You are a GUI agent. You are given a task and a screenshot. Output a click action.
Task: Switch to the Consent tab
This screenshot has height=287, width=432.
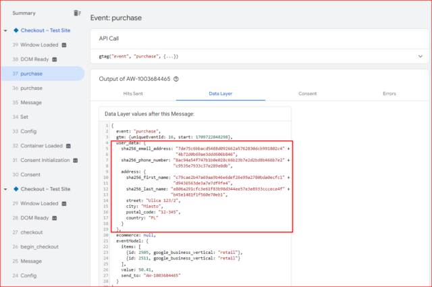(x=308, y=93)
